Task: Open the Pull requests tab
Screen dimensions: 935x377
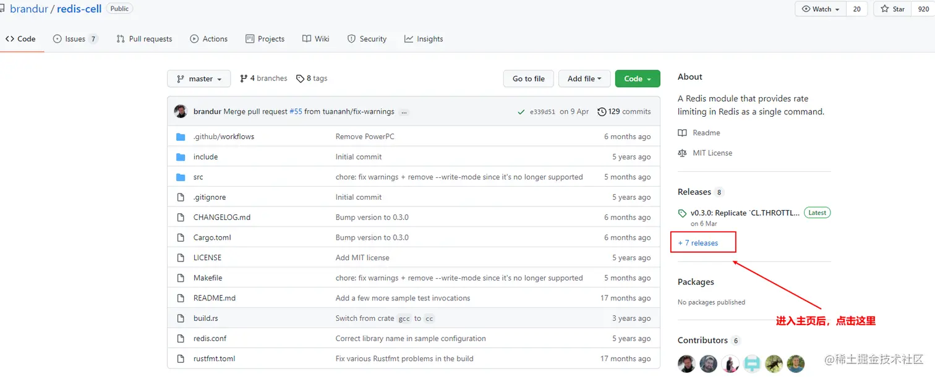Action: [x=144, y=39]
